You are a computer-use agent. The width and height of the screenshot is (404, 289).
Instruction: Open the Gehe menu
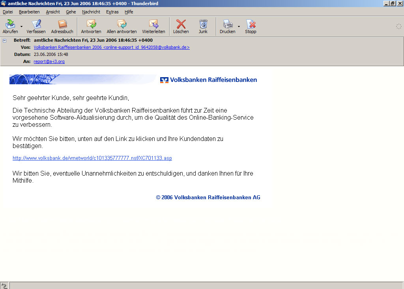click(x=71, y=12)
